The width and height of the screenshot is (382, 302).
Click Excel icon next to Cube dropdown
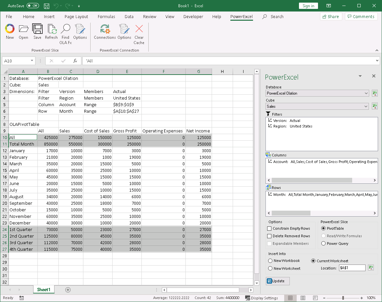tap(375, 106)
